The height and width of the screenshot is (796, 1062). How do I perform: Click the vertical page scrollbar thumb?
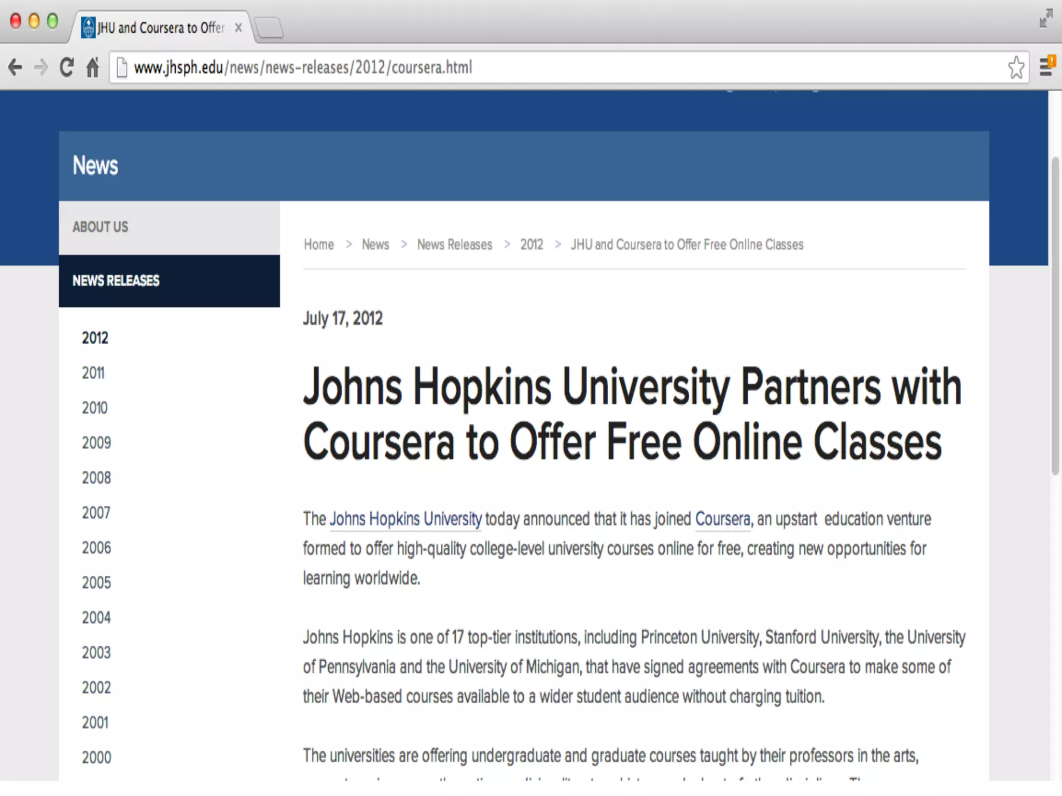click(1055, 316)
